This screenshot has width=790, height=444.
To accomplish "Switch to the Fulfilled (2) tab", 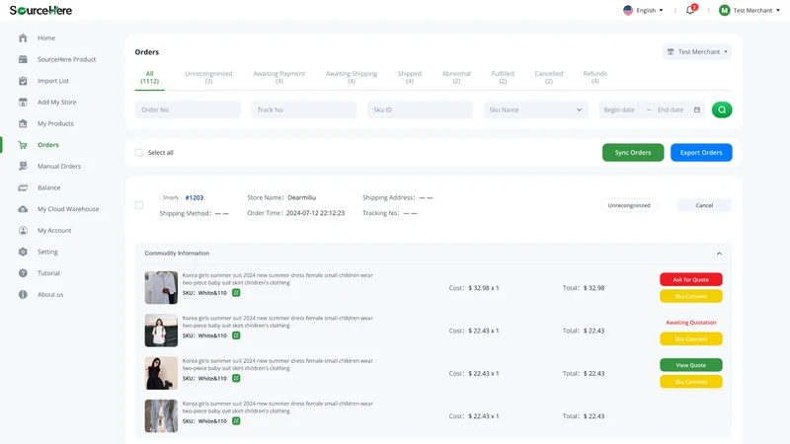I will 503,77.
